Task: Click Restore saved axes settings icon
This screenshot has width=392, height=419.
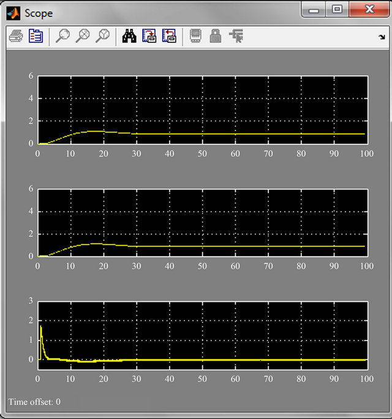Action: 169,36
